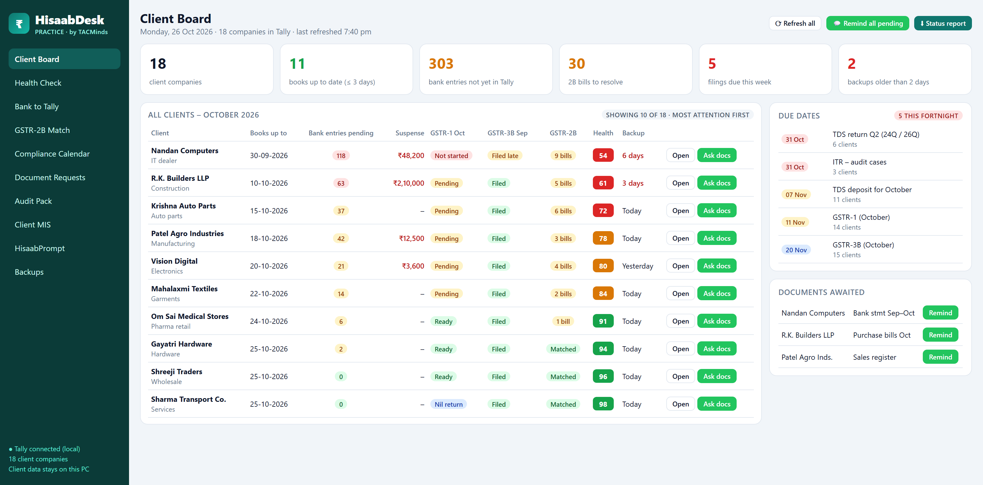Download the Status report

tap(942, 23)
